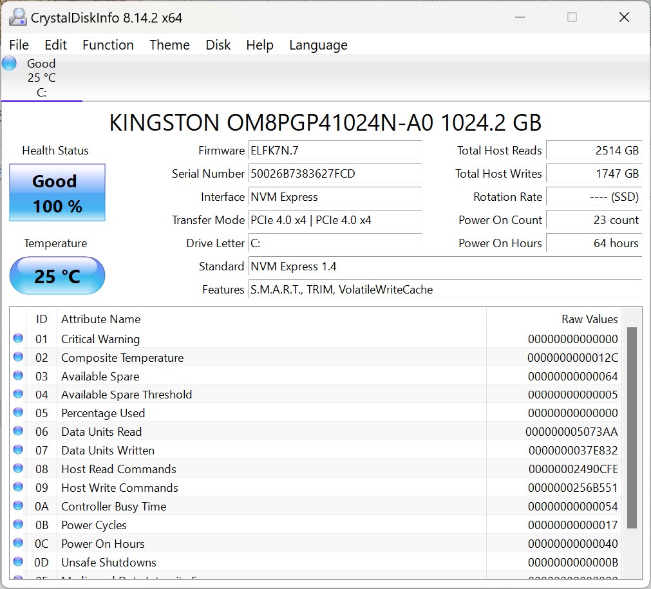Image resolution: width=651 pixels, height=589 pixels.
Task: Click the status orb for Data Units Written
Action: pos(18,450)
